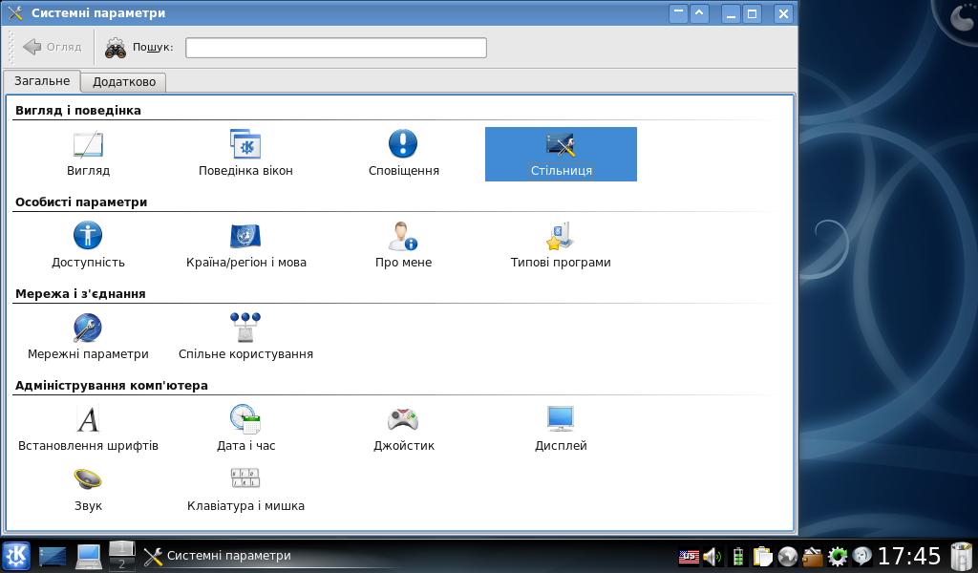Screen dimensions: 978x573
Task: Click the settings window title icon
Action: tap(15, 12)
